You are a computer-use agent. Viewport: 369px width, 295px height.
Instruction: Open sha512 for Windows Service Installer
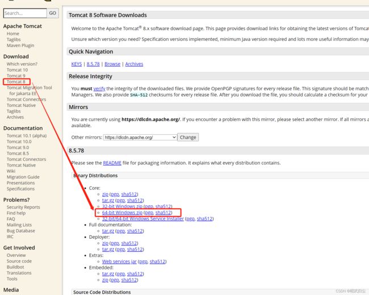204,219
